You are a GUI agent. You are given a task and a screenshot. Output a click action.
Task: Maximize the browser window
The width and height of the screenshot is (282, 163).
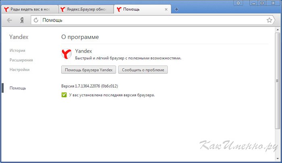(x=262, y=3)
